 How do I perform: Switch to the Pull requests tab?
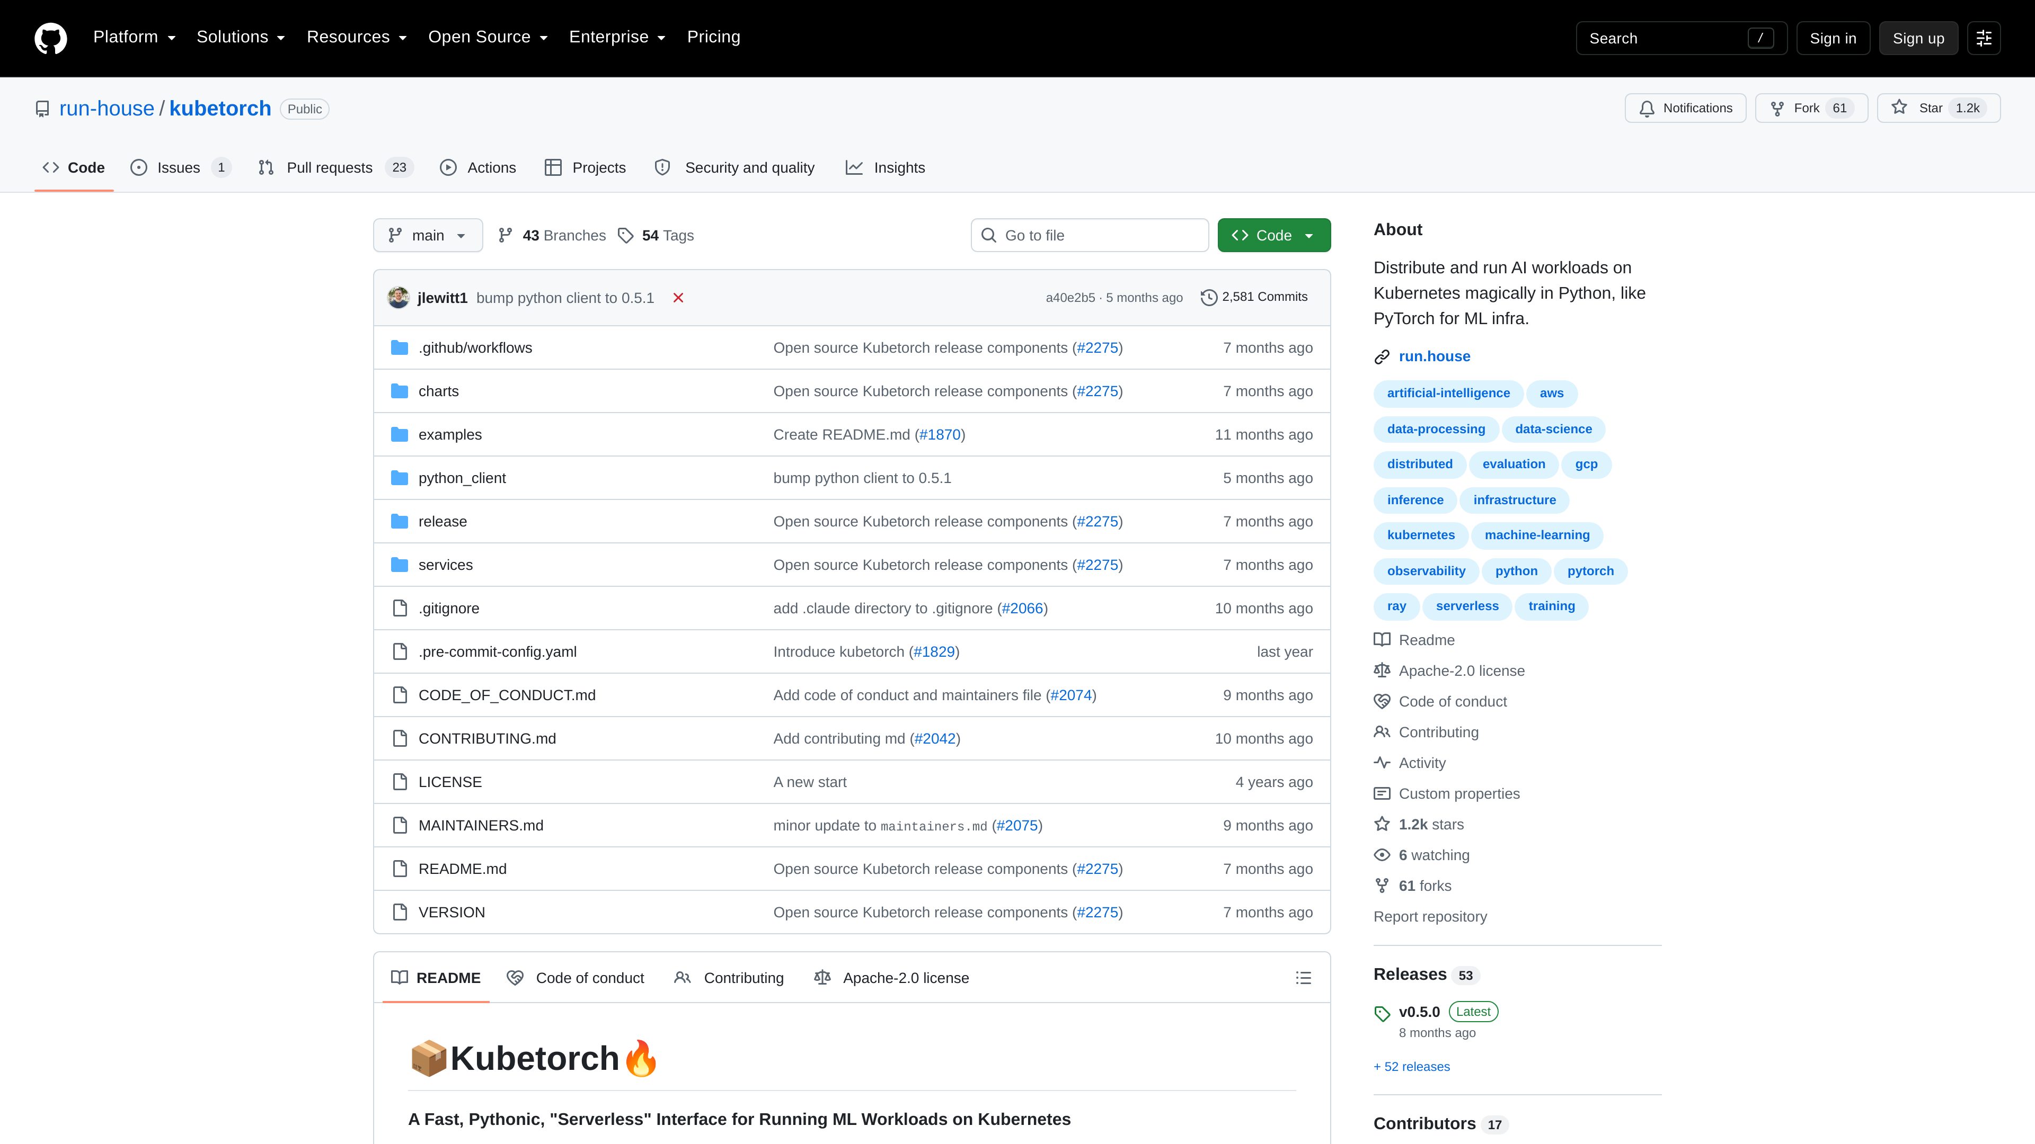(336, 167)
